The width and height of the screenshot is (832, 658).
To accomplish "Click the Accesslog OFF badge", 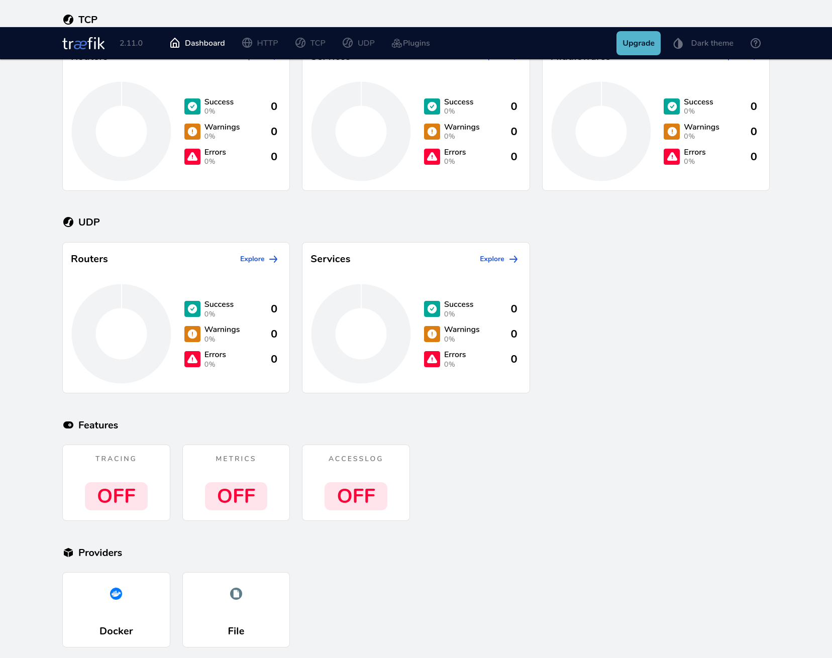I will click(x=356, y=496).
